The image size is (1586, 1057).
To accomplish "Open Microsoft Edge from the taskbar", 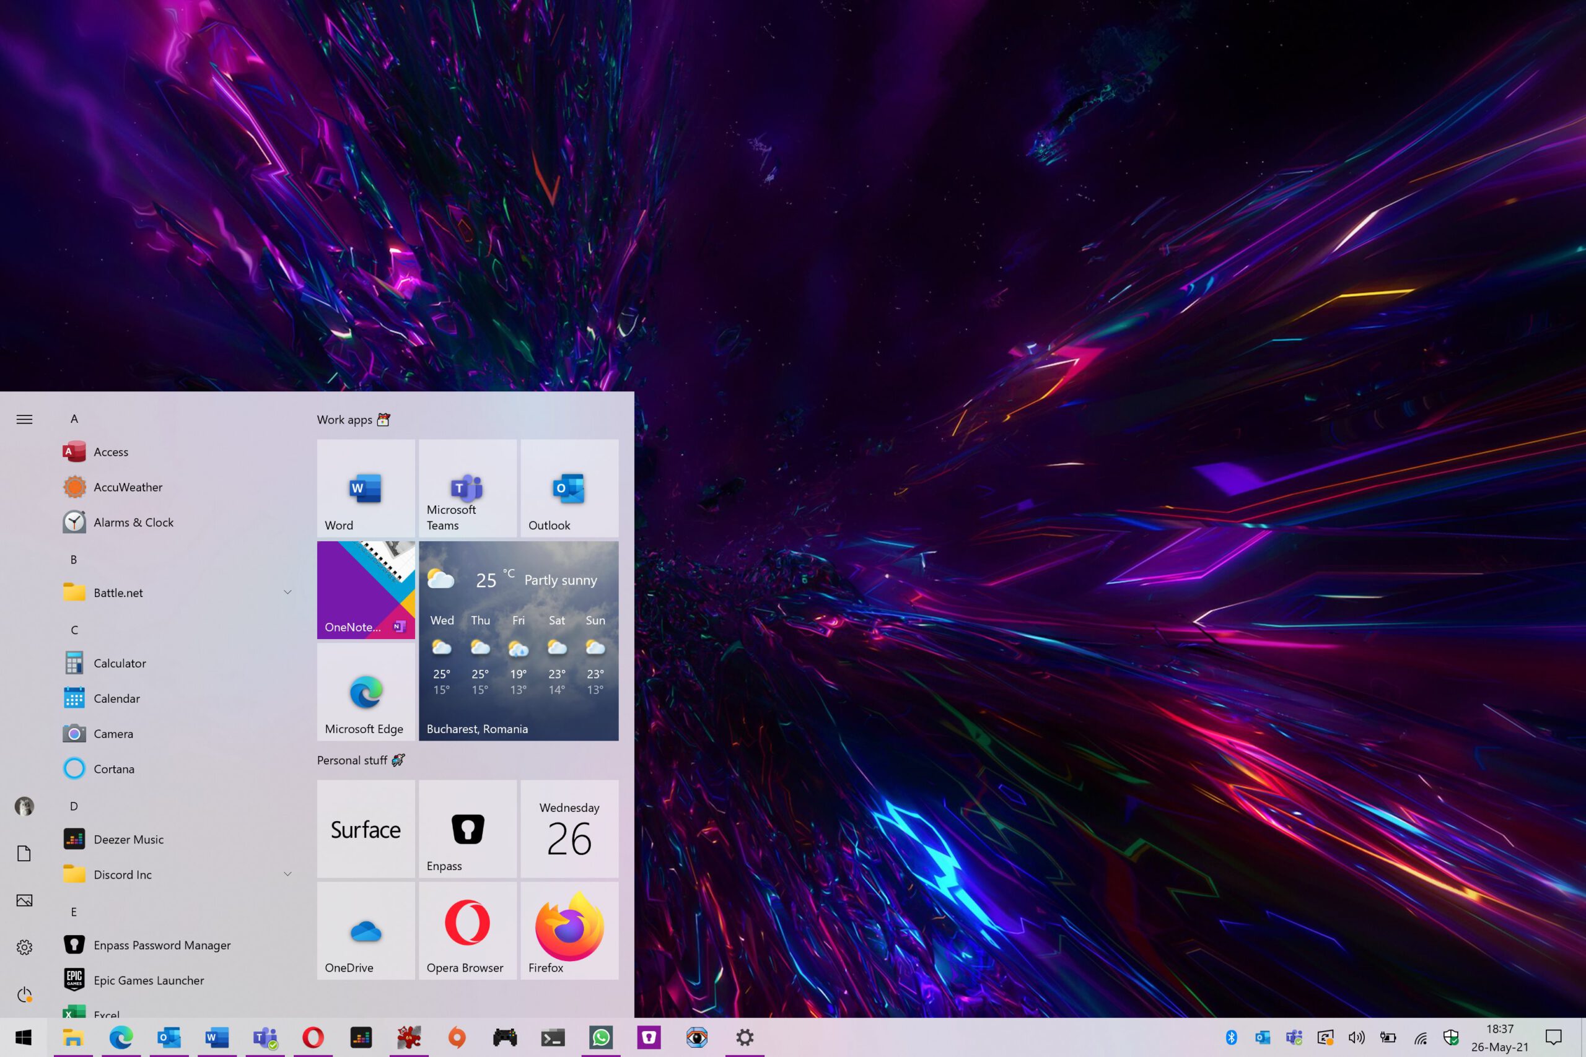I will pyautogui.click(x=121, y=1037).
